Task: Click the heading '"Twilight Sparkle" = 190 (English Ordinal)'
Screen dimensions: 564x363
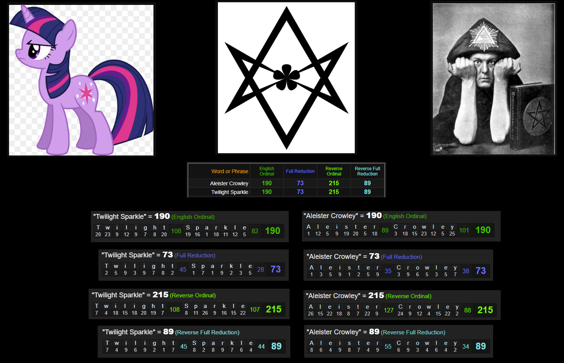Action: pos(154,216)
